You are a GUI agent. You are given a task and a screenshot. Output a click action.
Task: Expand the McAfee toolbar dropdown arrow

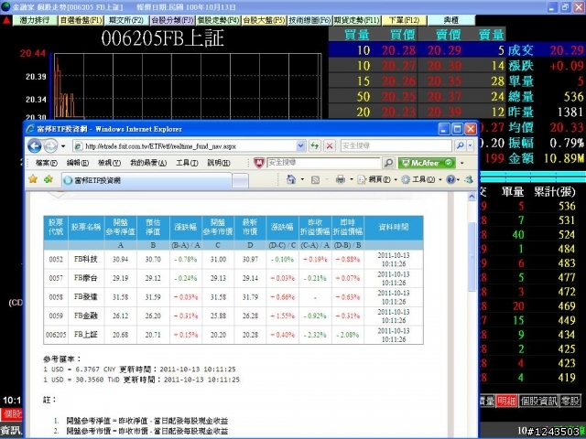[x=461, y=163]
